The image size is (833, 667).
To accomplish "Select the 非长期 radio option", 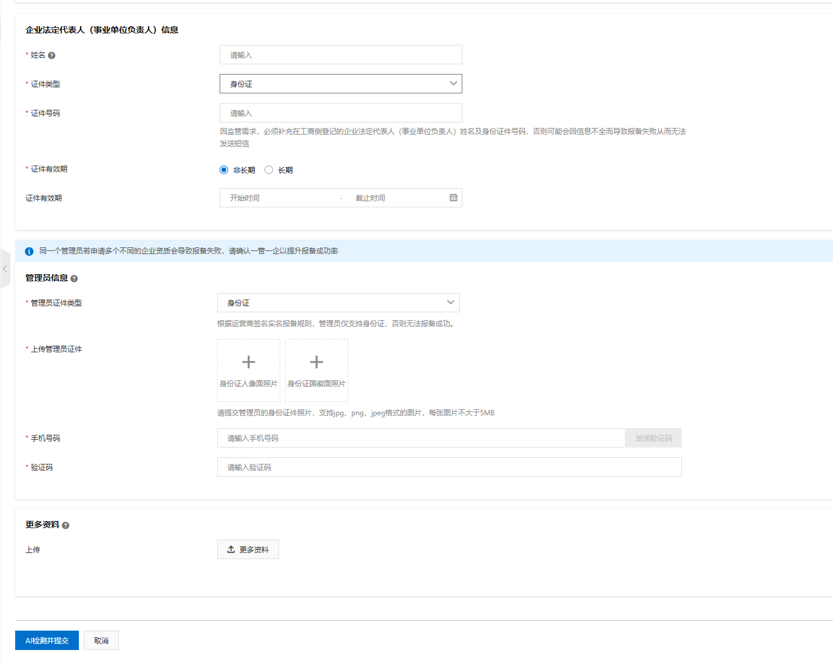I will click(224, 170).
